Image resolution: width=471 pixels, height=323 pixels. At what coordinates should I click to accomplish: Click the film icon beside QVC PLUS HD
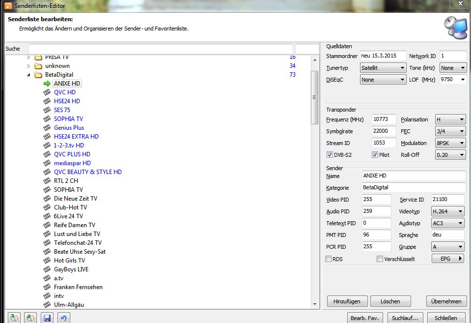pyautogui.click(x=47, y=154)
